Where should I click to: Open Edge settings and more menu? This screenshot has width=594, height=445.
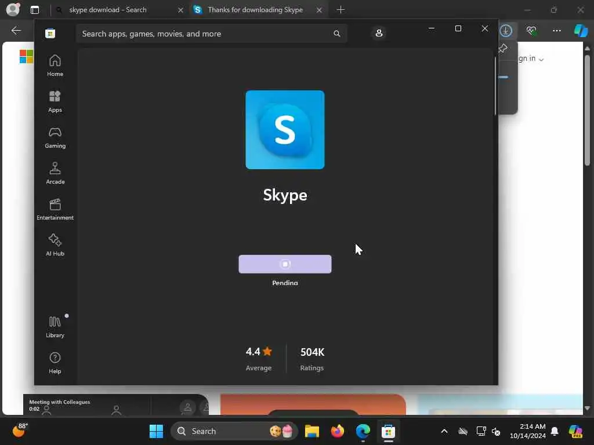click(x=556, y=31)
